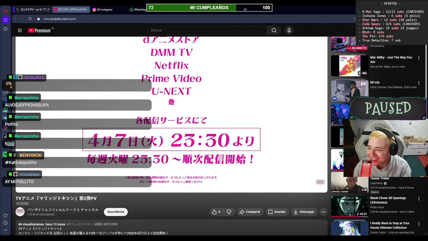Click the YouTube Premium logo
The width and height of the screenshot is (428, 241).
[x=39, y=30]
